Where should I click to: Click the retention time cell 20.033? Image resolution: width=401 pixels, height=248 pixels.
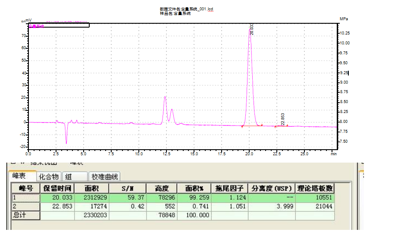click(x=57, y=198)
